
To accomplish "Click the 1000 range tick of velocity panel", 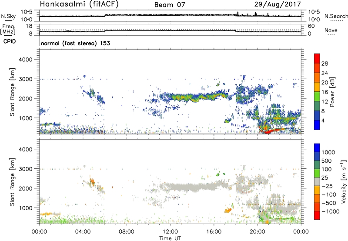I will pos(25,208).
